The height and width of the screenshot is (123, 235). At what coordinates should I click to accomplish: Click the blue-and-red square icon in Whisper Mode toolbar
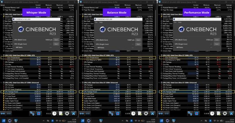[x=39, y=114]
